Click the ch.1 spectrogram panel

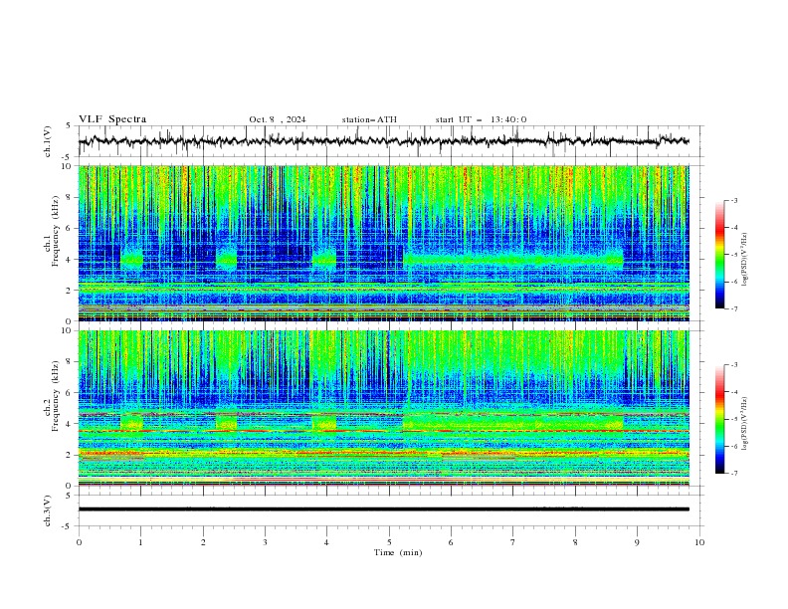[384, 243]
